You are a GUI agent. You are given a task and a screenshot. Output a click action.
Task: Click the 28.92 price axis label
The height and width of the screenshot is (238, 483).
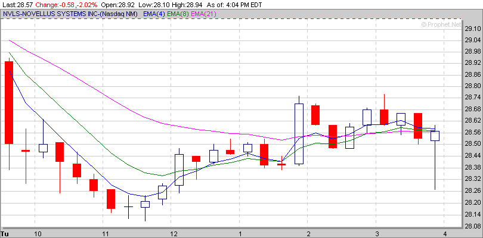pos(472,62)
